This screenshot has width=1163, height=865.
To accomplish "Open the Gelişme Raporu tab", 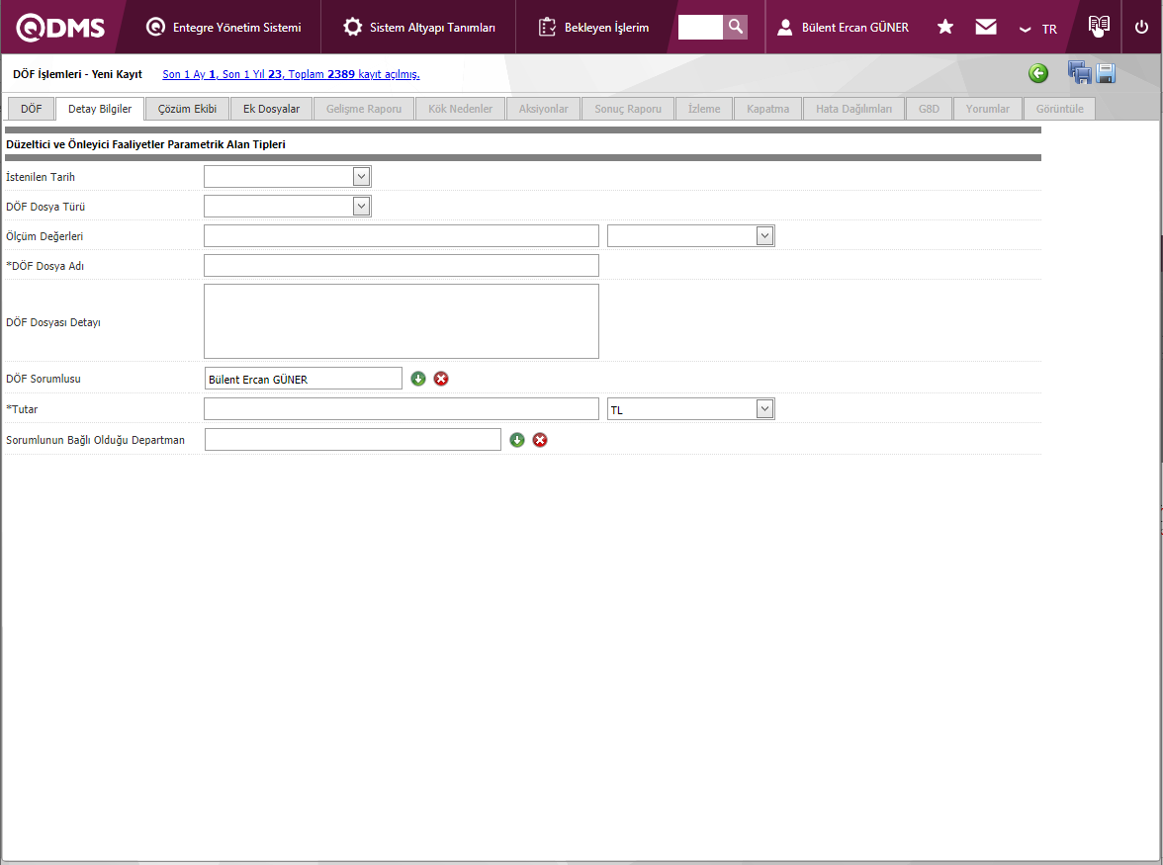I will (x=364, y=109).
